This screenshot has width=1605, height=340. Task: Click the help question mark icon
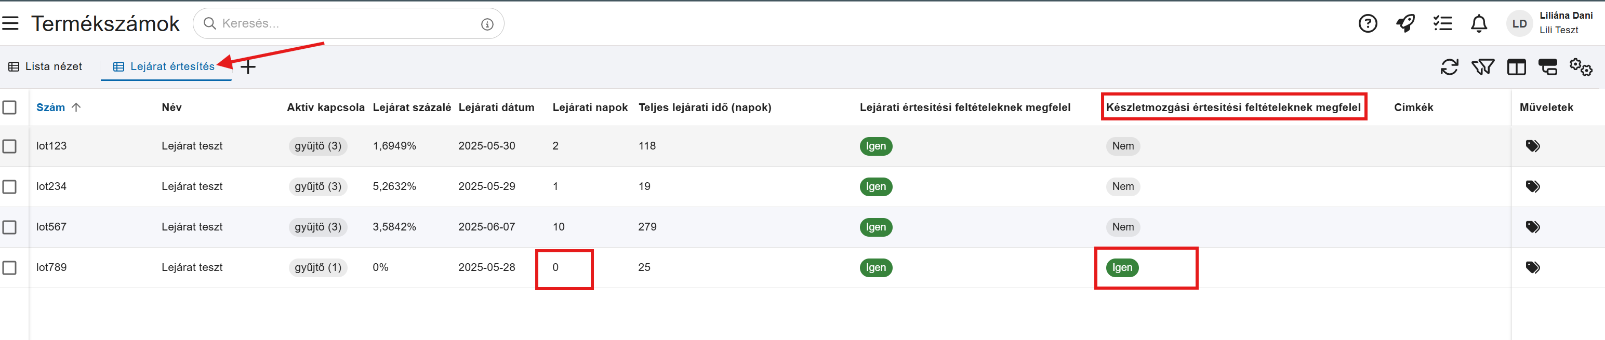tap(1367, 24)
